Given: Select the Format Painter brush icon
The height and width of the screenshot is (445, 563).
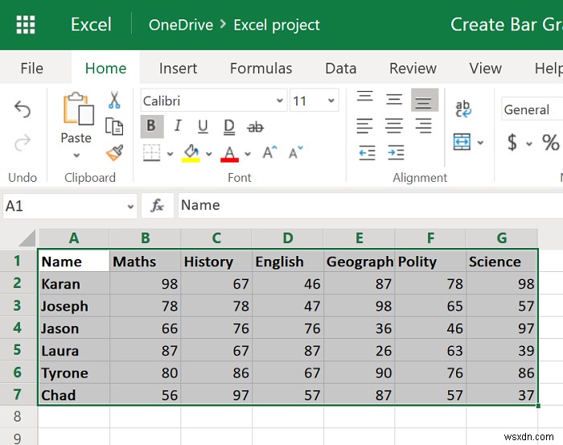Looking at the screenshot, I should click(x=115, y=153).
